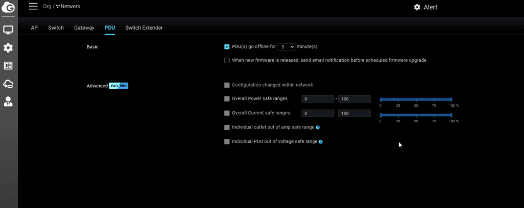Image resolution: width=524 pixels, height=208 pixels.
Task: Open the user account sidebar icon
Action: 8,101
